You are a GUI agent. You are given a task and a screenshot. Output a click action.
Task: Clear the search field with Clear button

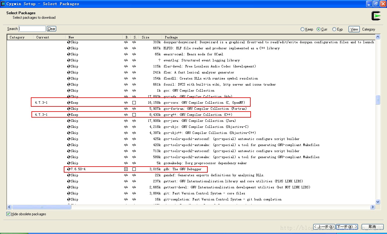click(x=51, y=29)
